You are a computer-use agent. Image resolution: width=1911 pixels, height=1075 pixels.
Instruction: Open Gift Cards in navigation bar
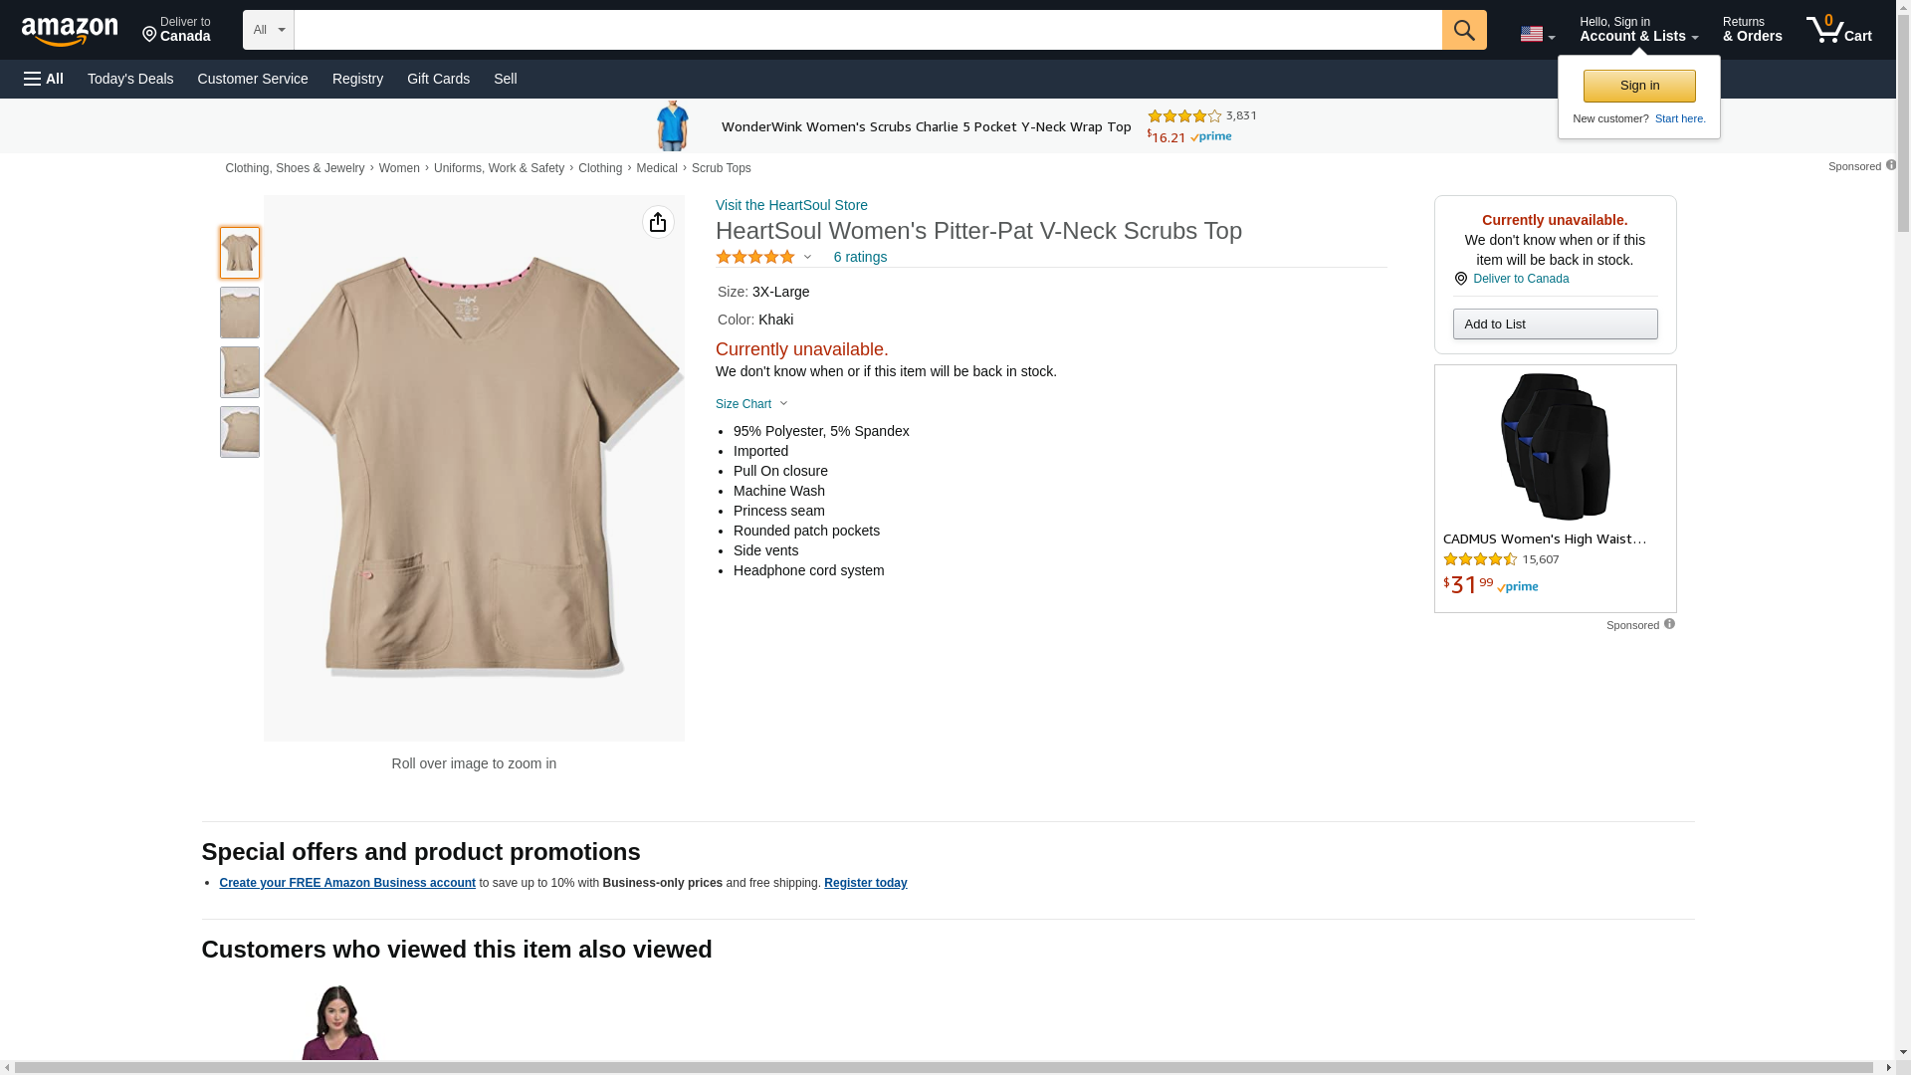pos(438,79)
